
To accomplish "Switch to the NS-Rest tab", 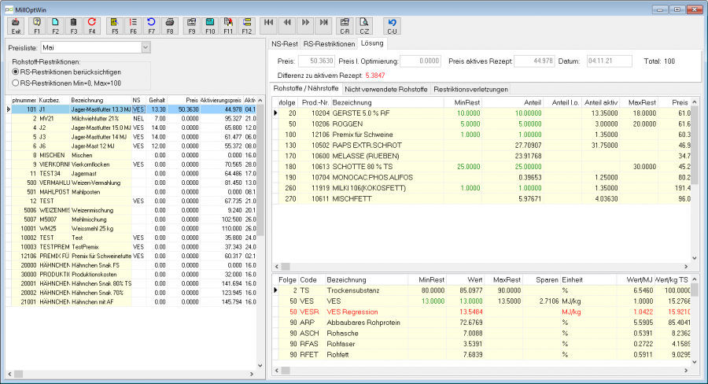I will point(285,44).
